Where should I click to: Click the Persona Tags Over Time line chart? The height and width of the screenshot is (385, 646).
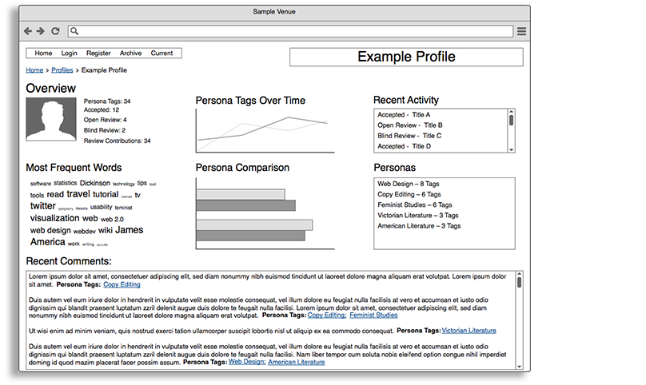click(265, 131)
